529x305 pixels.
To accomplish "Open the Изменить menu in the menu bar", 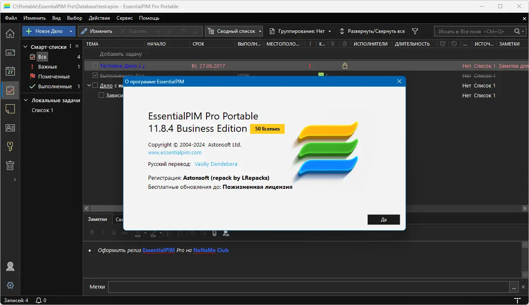I will pyautogui.click(x=35, y=18).
